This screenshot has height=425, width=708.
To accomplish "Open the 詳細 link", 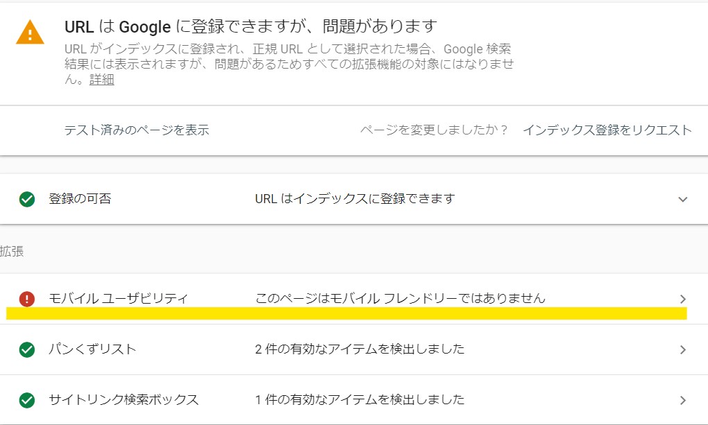I will [x=101, y=80].
